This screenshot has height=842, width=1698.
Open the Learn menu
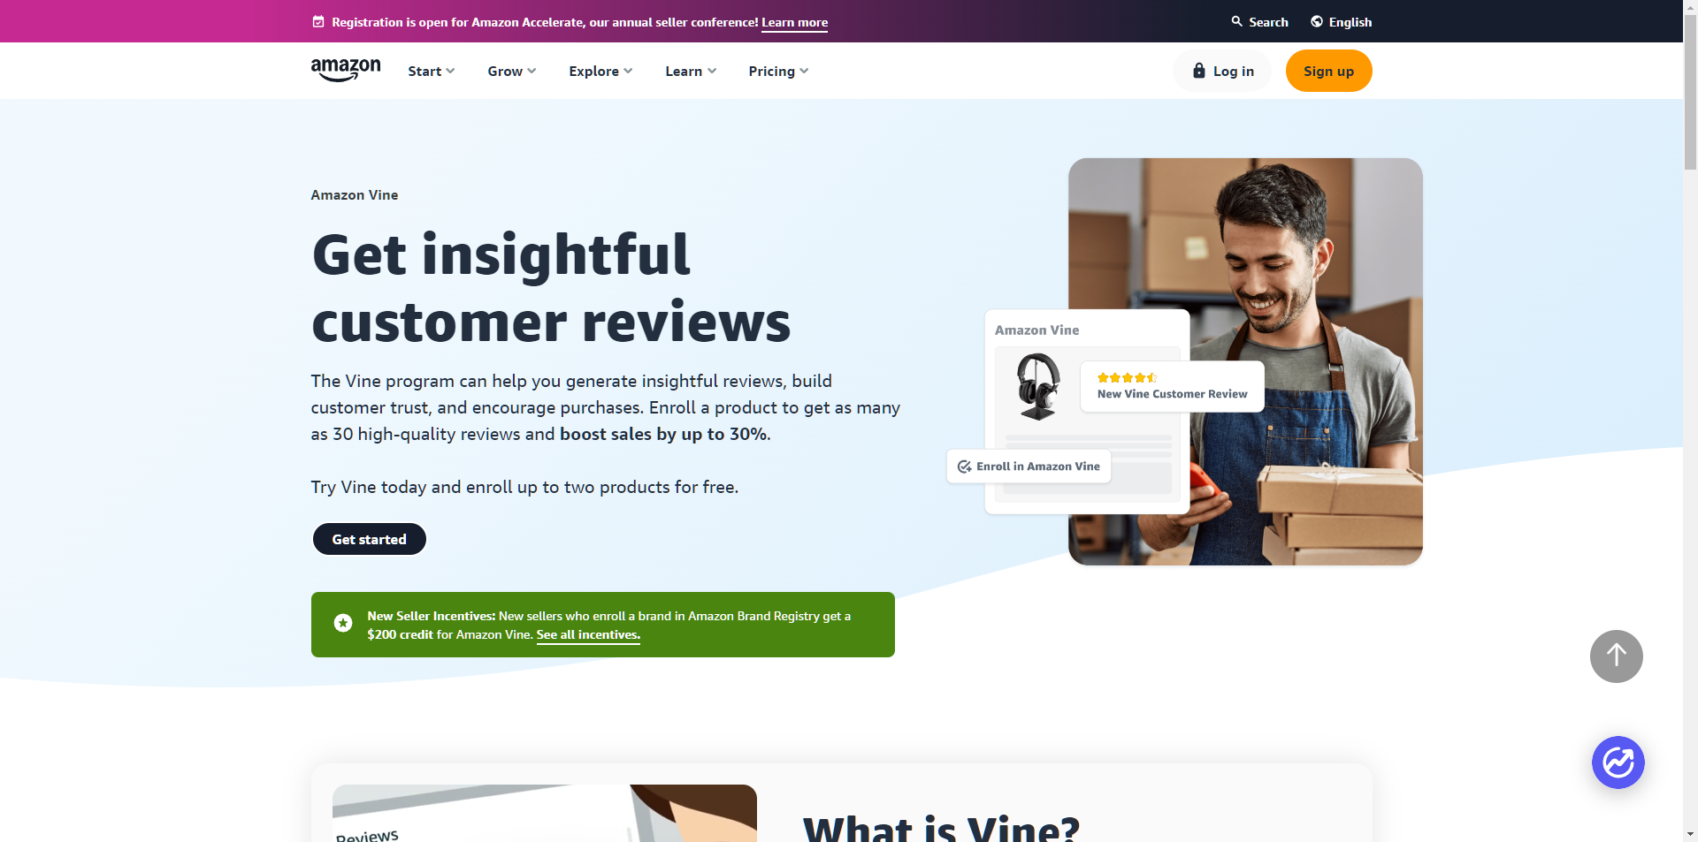click(691, 72)
